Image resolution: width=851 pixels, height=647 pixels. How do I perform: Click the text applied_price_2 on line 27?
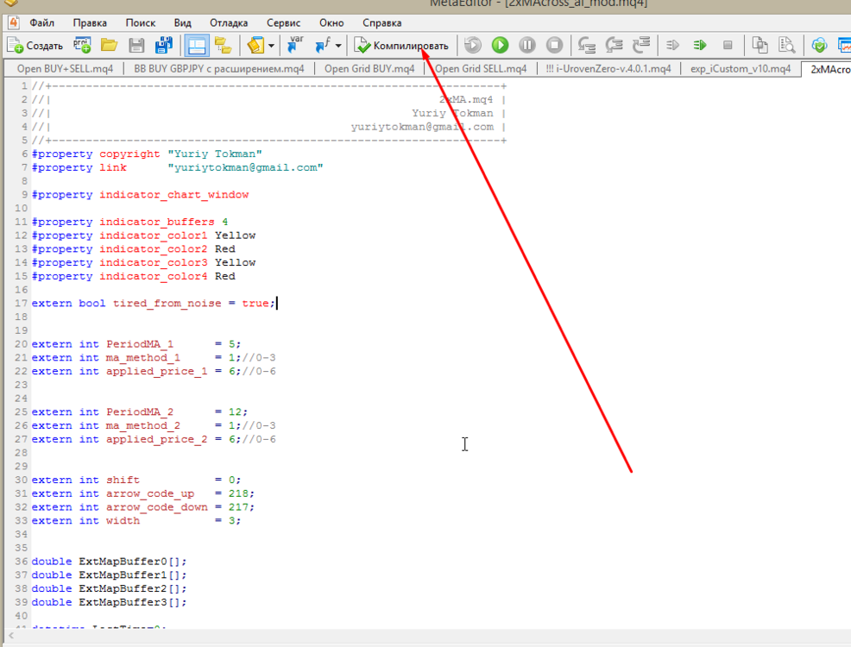click(x=156, y=439)
